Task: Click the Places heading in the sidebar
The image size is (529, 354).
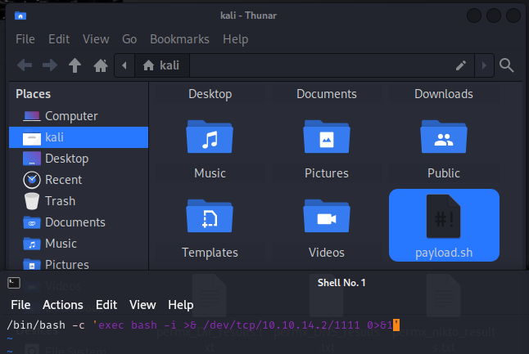Action: 33,94
